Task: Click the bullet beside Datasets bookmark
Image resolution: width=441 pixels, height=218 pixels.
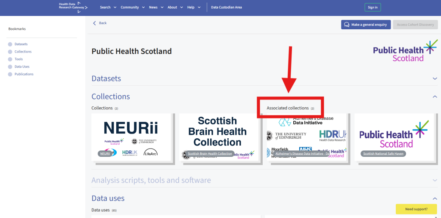Action: coord(10,44)
